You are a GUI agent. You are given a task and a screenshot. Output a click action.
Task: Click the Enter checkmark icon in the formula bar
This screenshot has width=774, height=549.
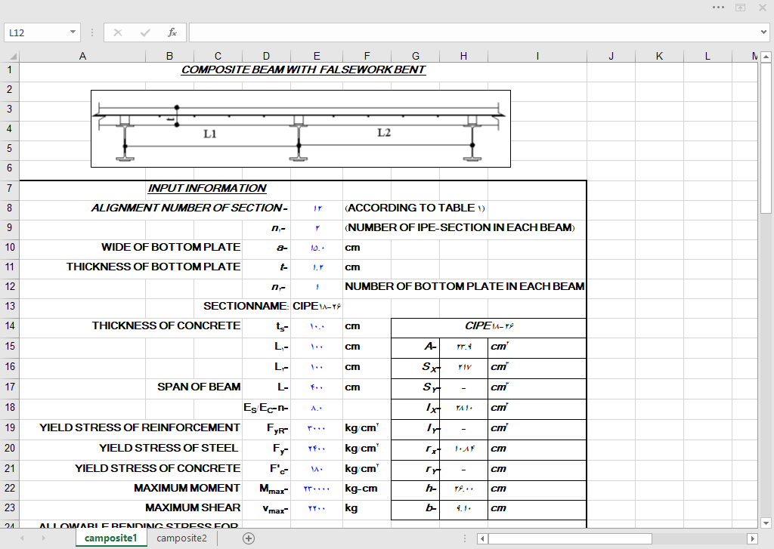145,32
